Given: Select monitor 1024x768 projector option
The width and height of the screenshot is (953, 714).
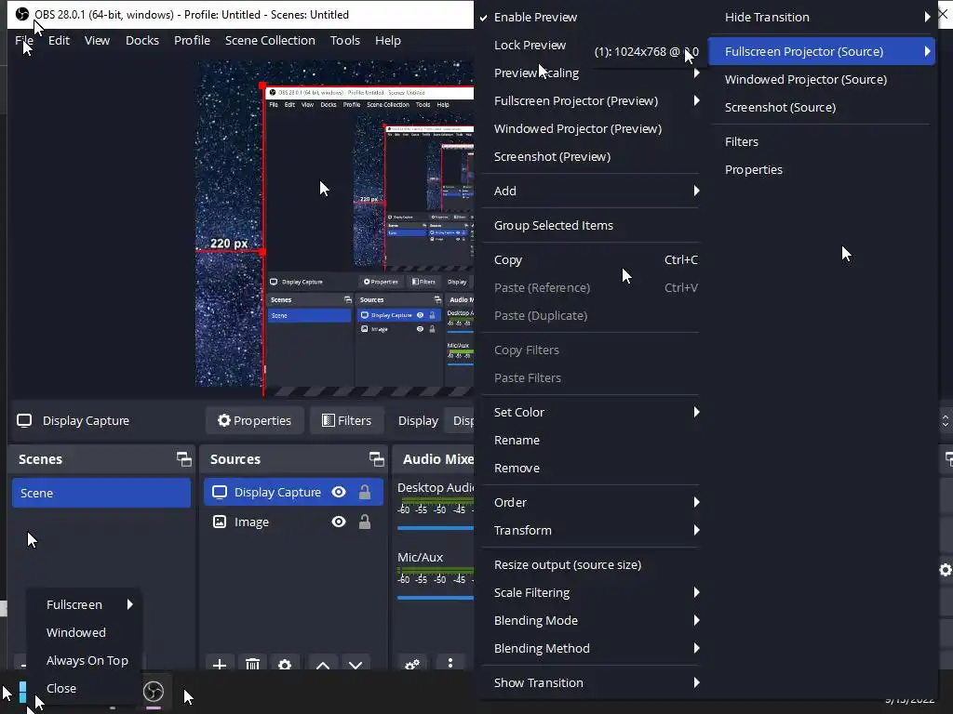Looking at the screenshot, I should point(646,52).
